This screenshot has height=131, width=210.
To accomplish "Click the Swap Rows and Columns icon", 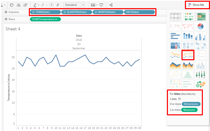I will point(12,5).
